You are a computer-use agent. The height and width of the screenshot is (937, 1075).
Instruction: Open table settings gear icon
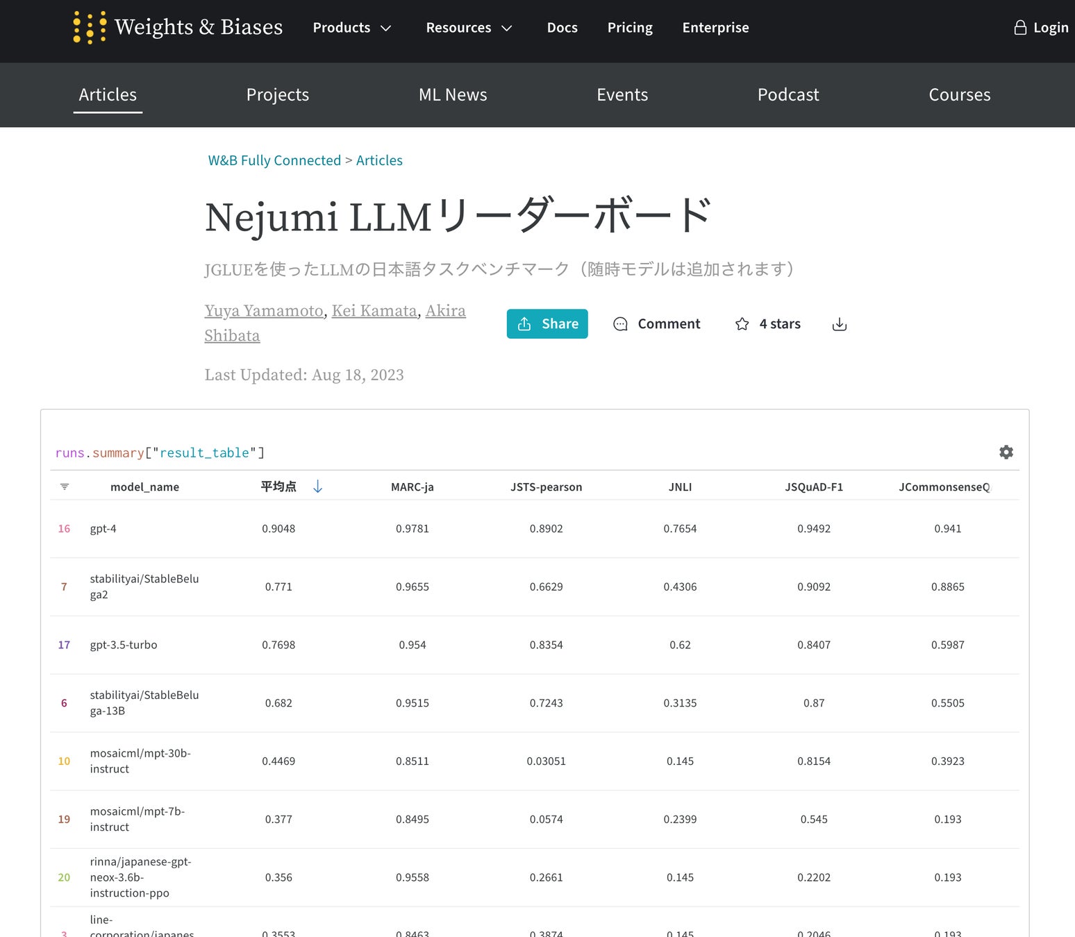click(x=1006, y=453)
